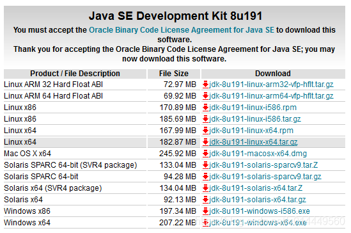Screen dimensions: 351x233
Task: Click download arrow icon for windows-i586.exe
Action: point(205,211)
